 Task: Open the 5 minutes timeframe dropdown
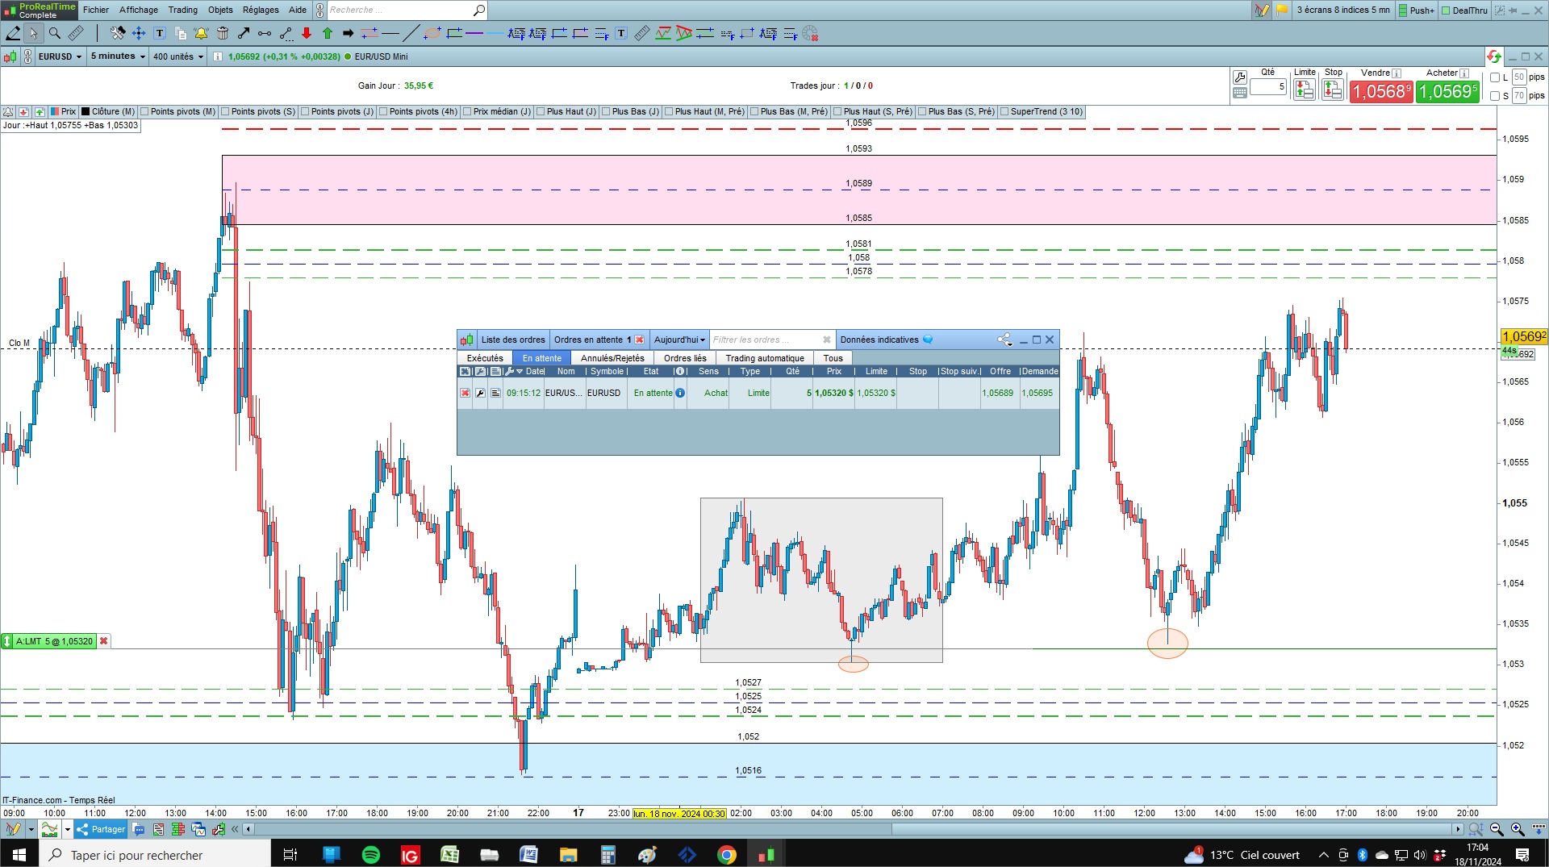tap(118, 56)
